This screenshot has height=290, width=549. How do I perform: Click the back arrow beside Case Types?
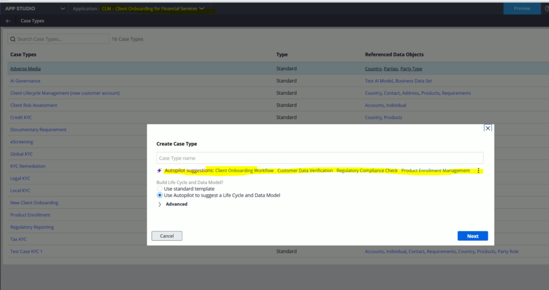tap(8, 21)
